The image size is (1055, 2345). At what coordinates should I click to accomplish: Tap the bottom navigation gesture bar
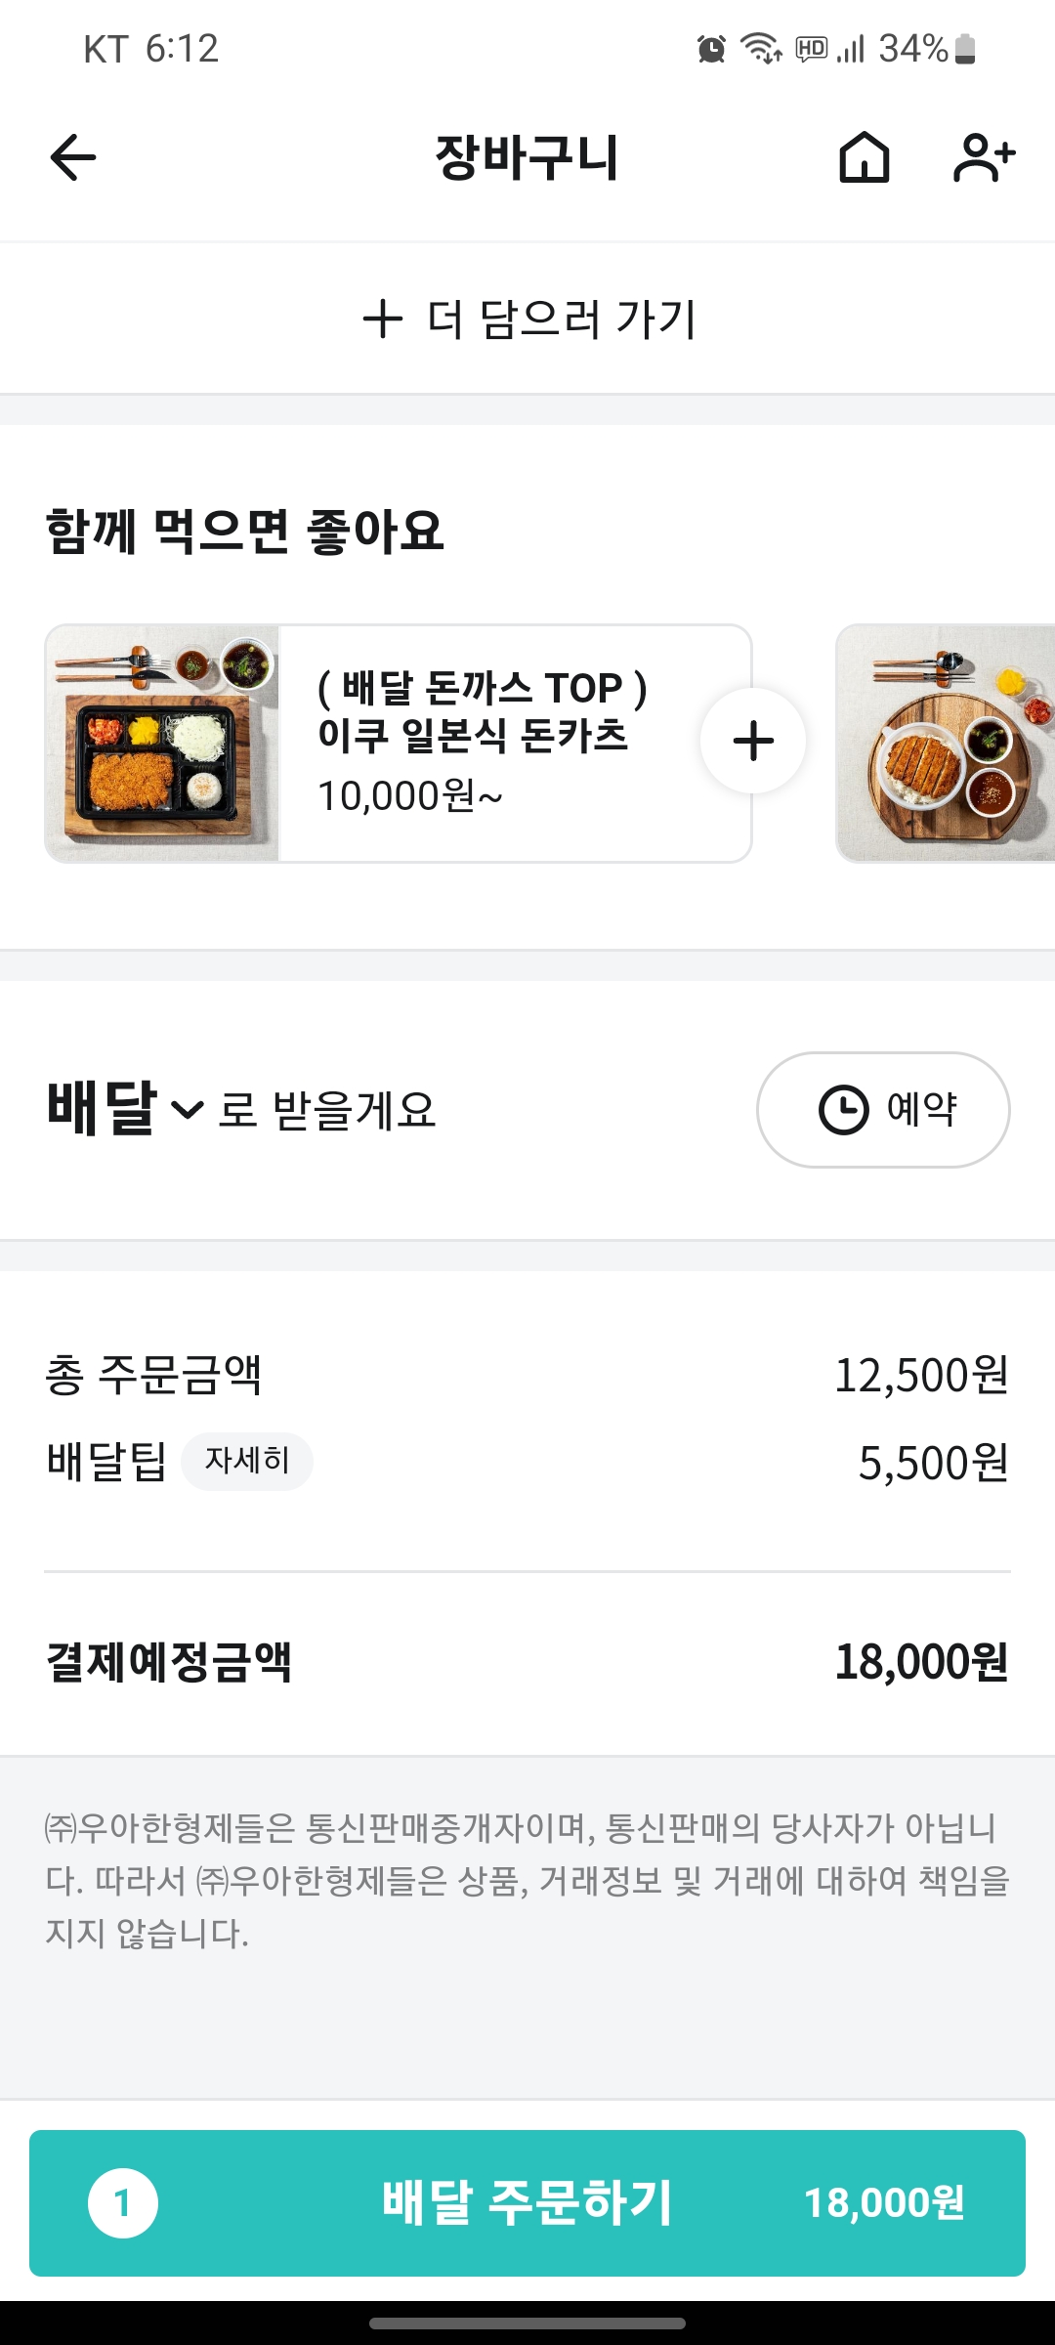[527, 2323]
